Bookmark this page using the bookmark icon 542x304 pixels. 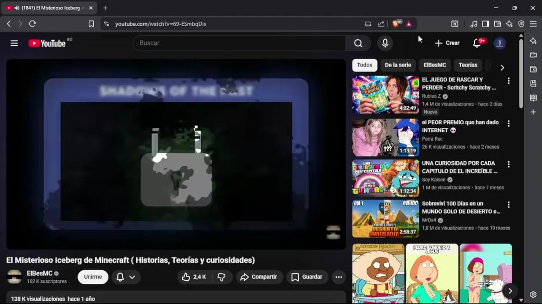click(x=91, y=24)
